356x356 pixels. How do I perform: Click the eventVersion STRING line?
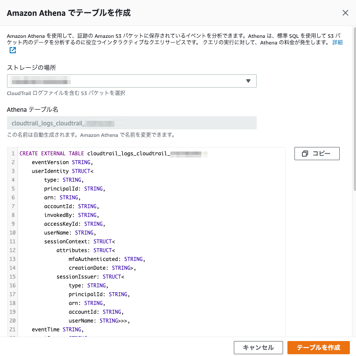coord(62,162)
